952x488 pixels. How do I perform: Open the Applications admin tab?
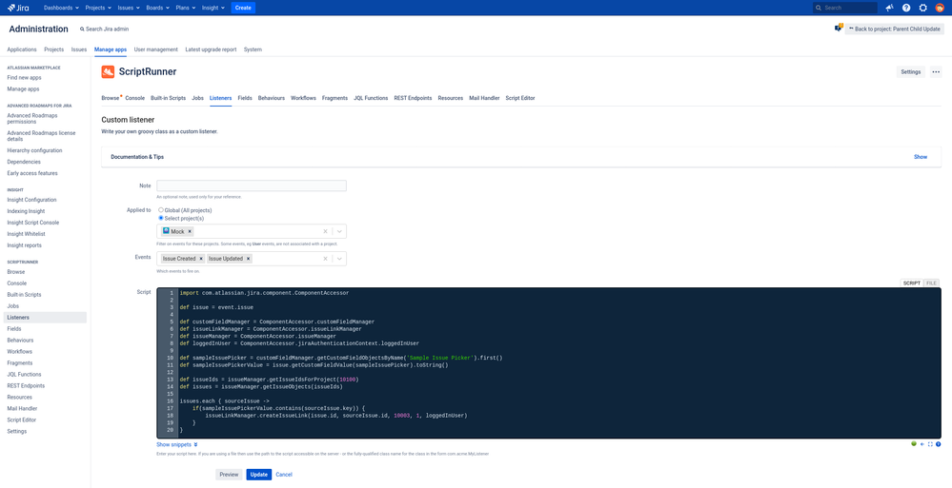click(22, 49)
